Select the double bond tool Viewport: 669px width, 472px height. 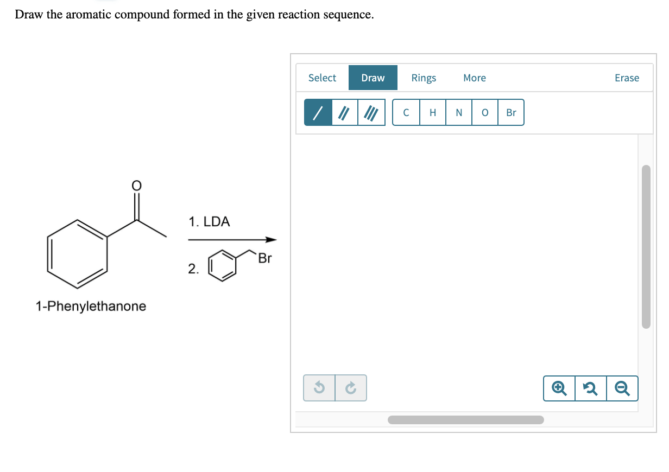344,112
